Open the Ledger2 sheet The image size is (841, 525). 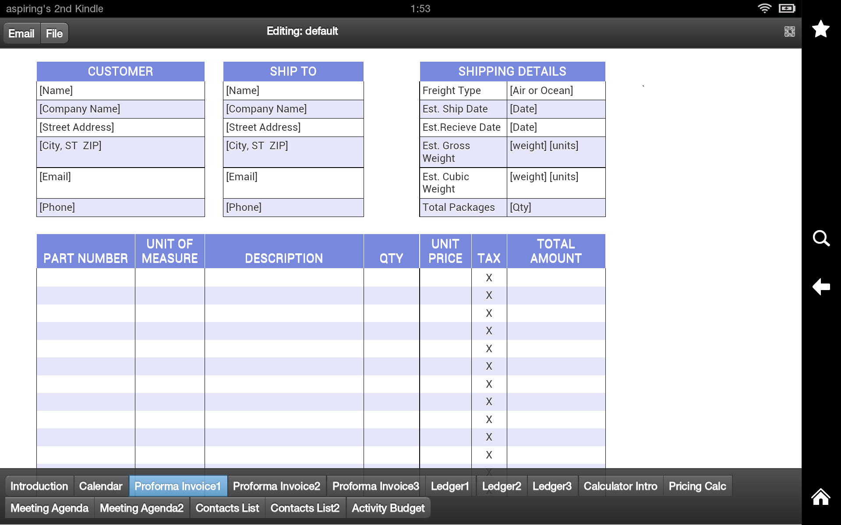tap(501, 486)
